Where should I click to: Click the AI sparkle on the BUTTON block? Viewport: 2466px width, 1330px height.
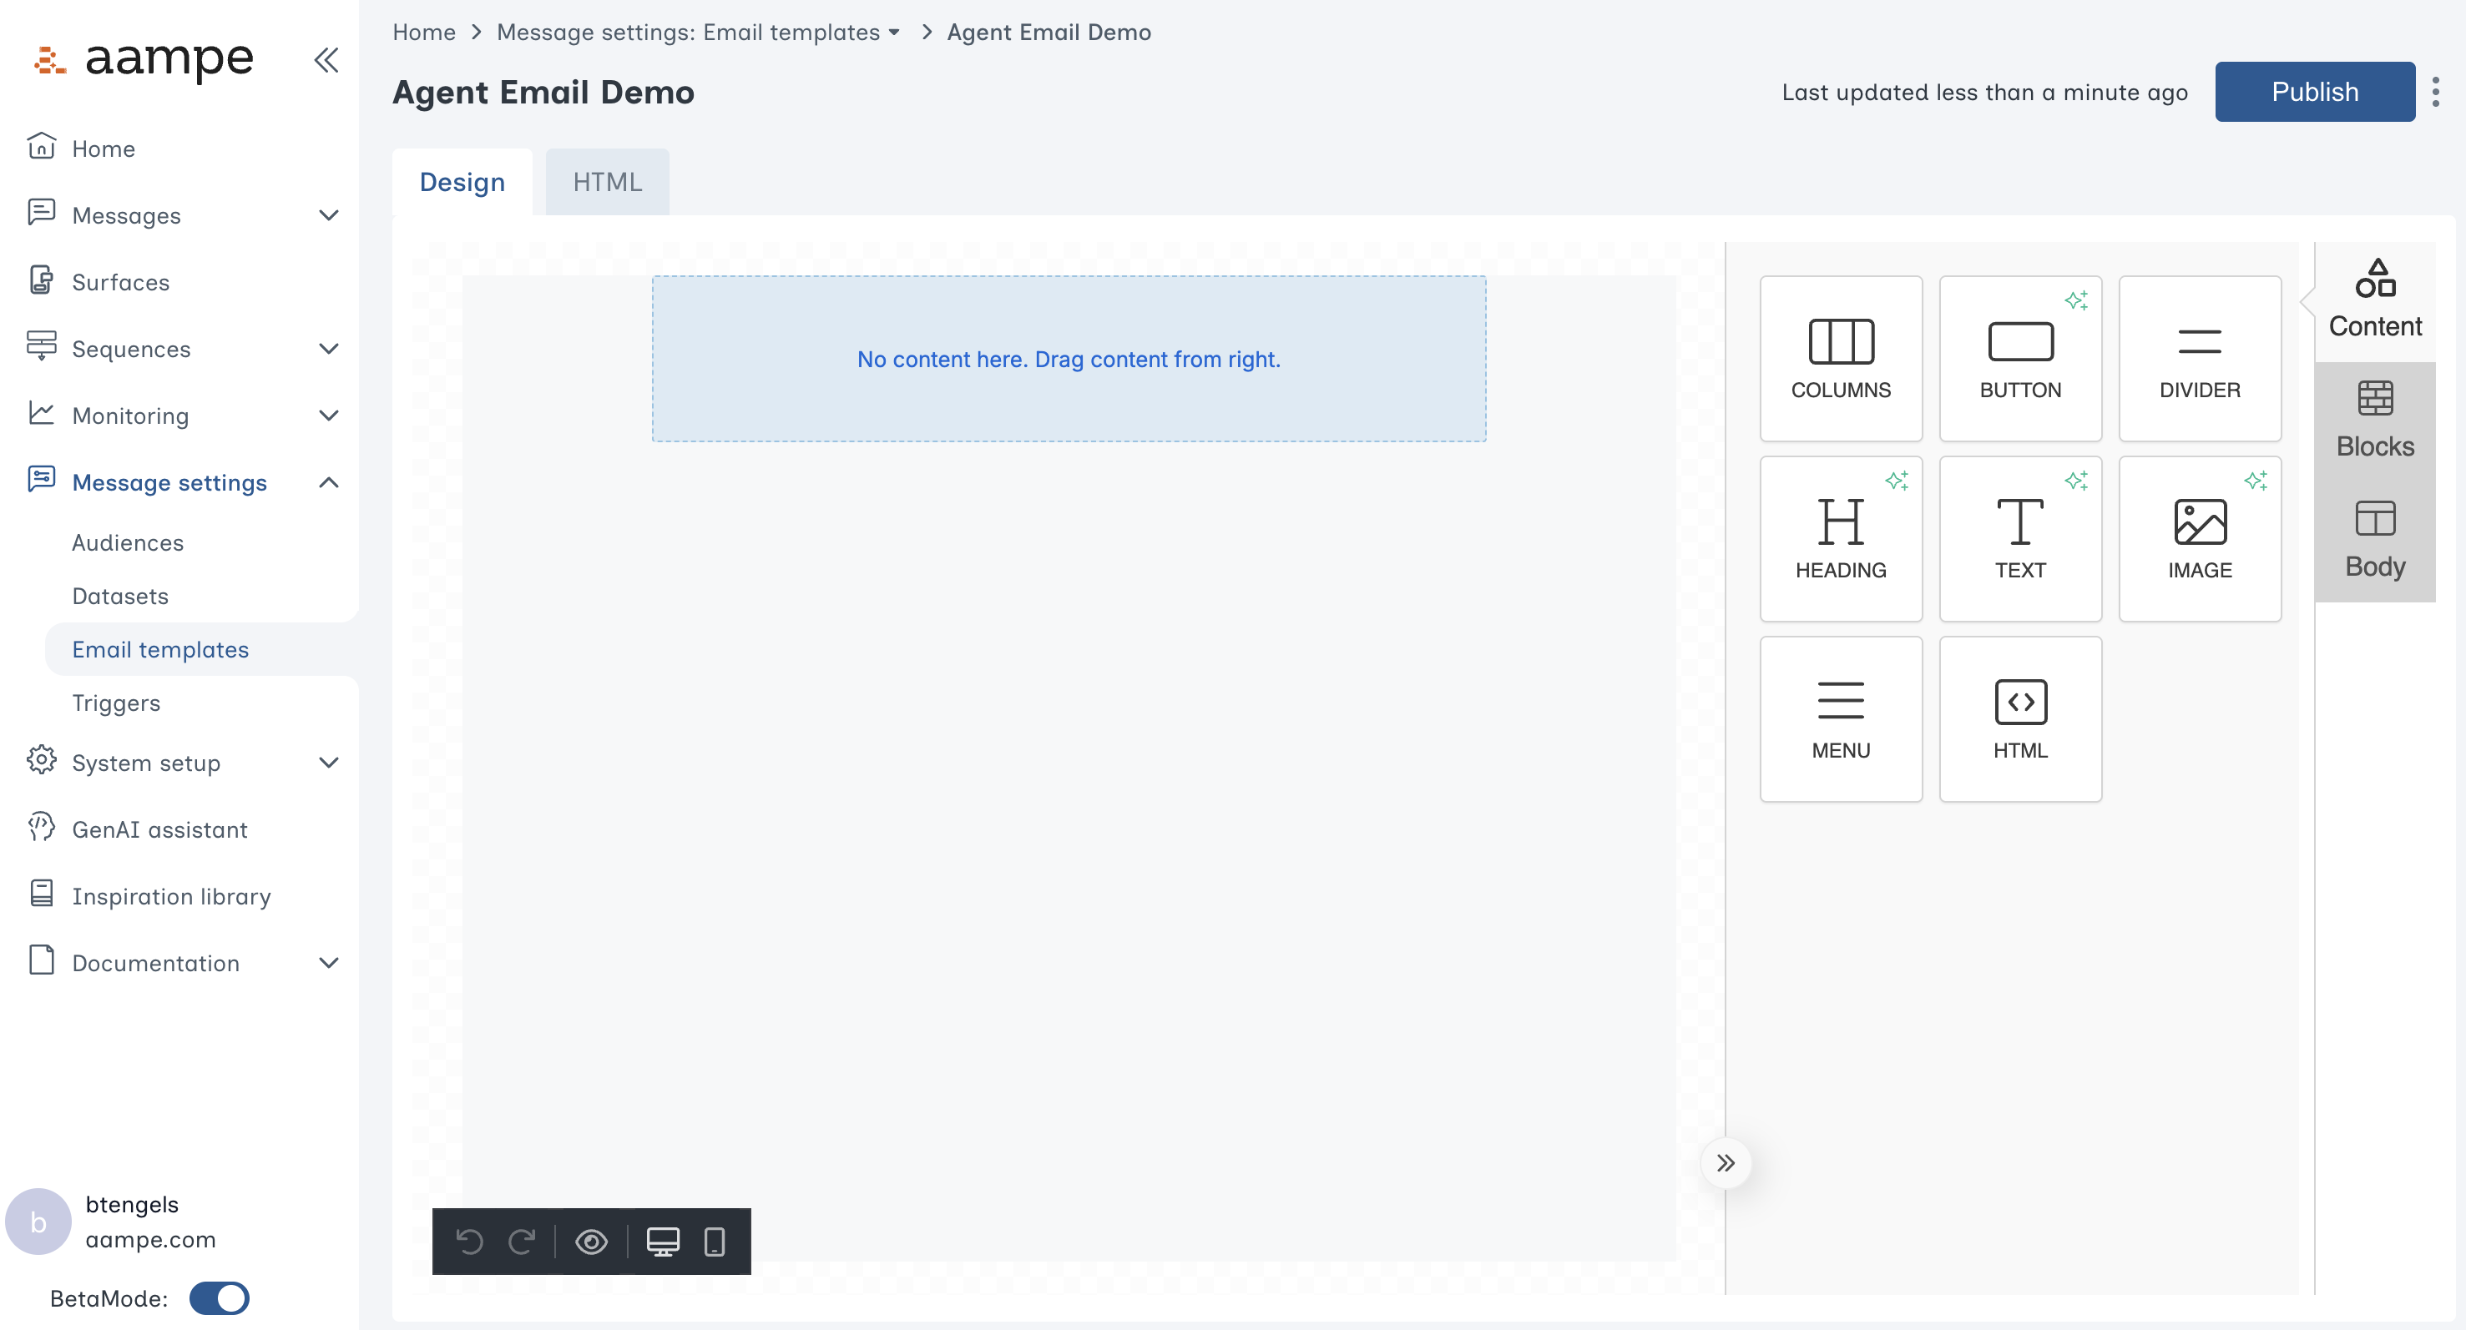coord(2075,300)
